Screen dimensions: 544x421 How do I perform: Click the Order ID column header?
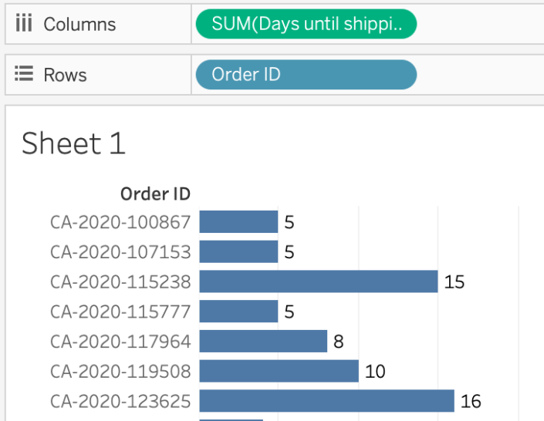click(155, 194)
